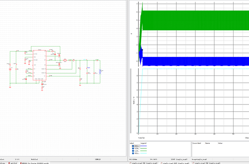This screenshot has height=164, width=249.
Task: Open the simplis_tran3 VOUT graph tab
Action: [x=176, y=163]
